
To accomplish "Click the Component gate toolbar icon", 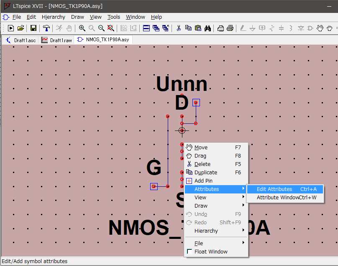I will click(310, 28).
